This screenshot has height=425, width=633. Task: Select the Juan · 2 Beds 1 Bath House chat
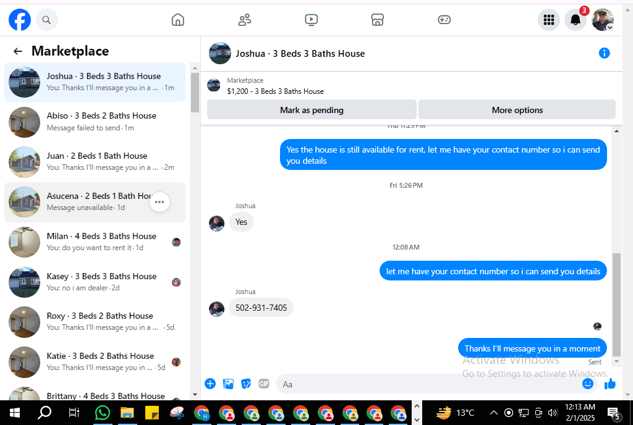(x=95, y=162)
